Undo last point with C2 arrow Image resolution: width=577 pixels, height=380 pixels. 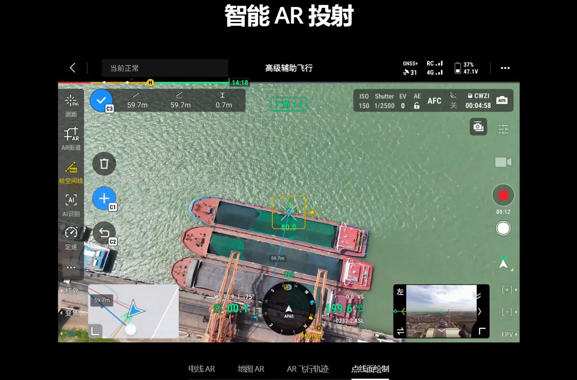click(x=104, y=233)
